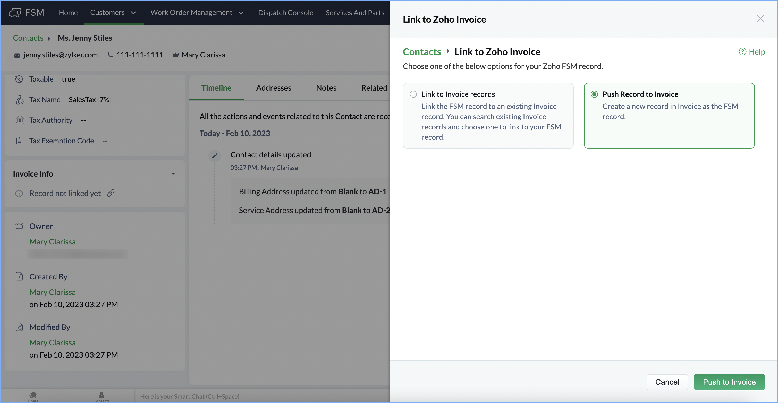Click 'Contact details updated' timeline entry
Image resolution: width=778 pixels, height=403 pixels.
pos(270,154)
